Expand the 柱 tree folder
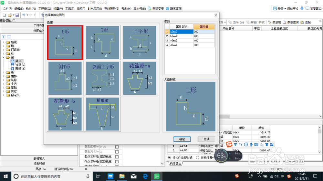 3,53
